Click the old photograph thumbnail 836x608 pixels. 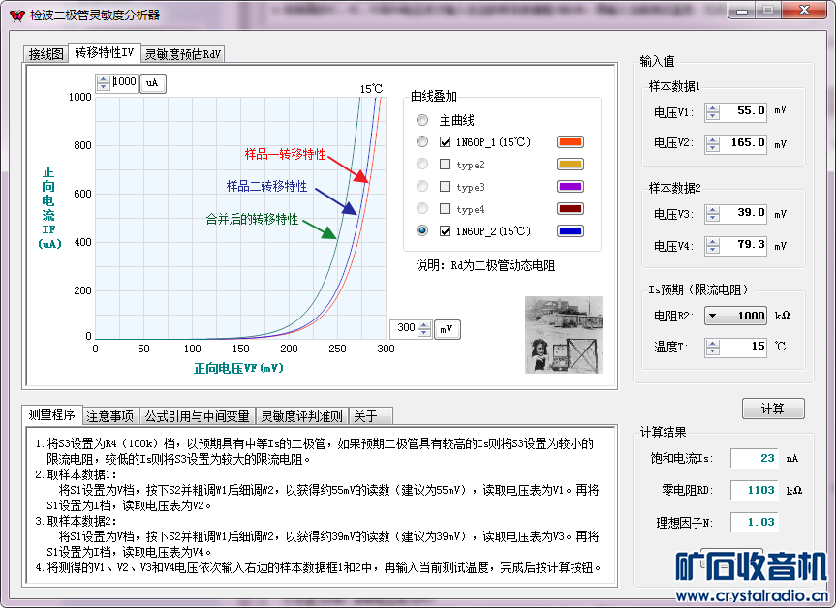click(x=564, y=335)
